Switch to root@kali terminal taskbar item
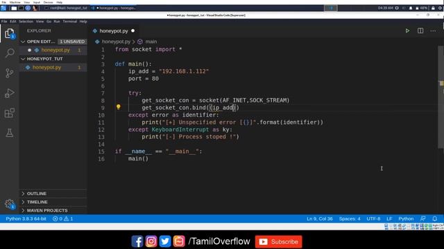The width and height of the screenshot is (444, 249). 67,8
